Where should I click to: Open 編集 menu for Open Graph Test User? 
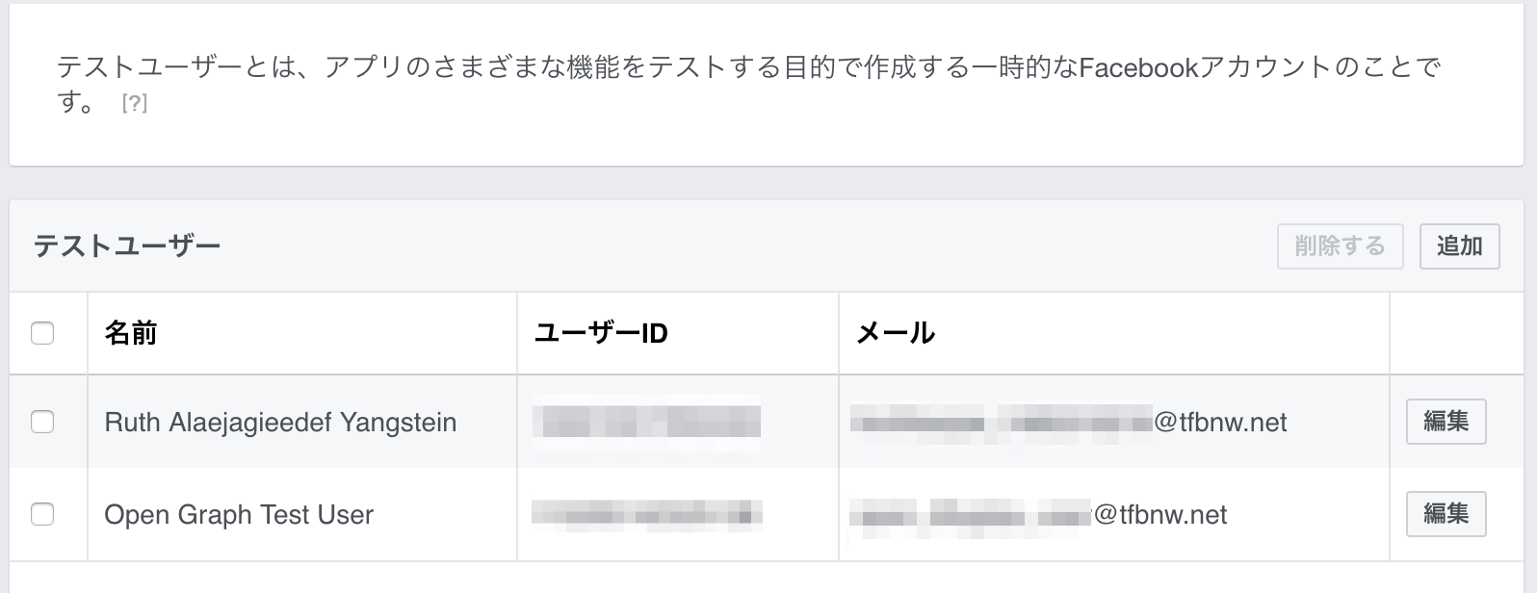point(1446,514)
